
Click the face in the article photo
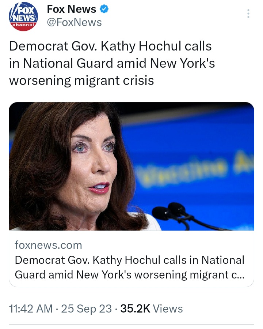click(x=96, y=161)
